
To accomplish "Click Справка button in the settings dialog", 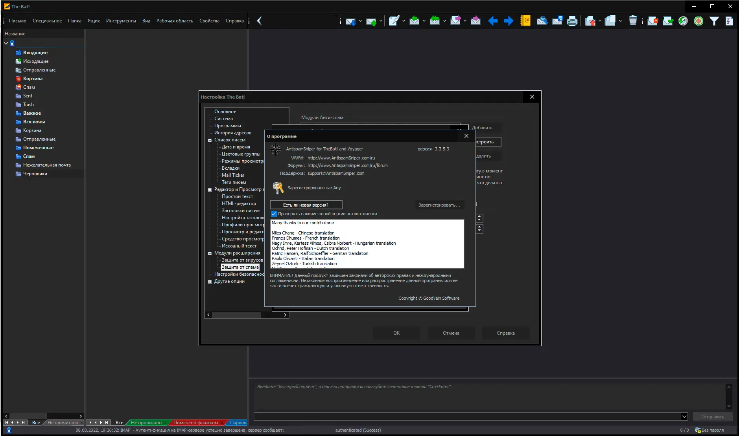I will click(506, 333).
